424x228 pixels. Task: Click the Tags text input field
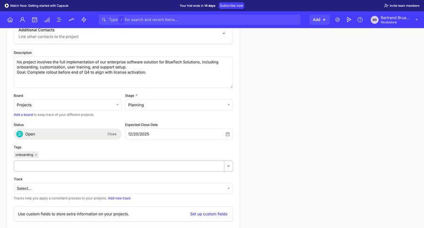click(x=119, y=166)
